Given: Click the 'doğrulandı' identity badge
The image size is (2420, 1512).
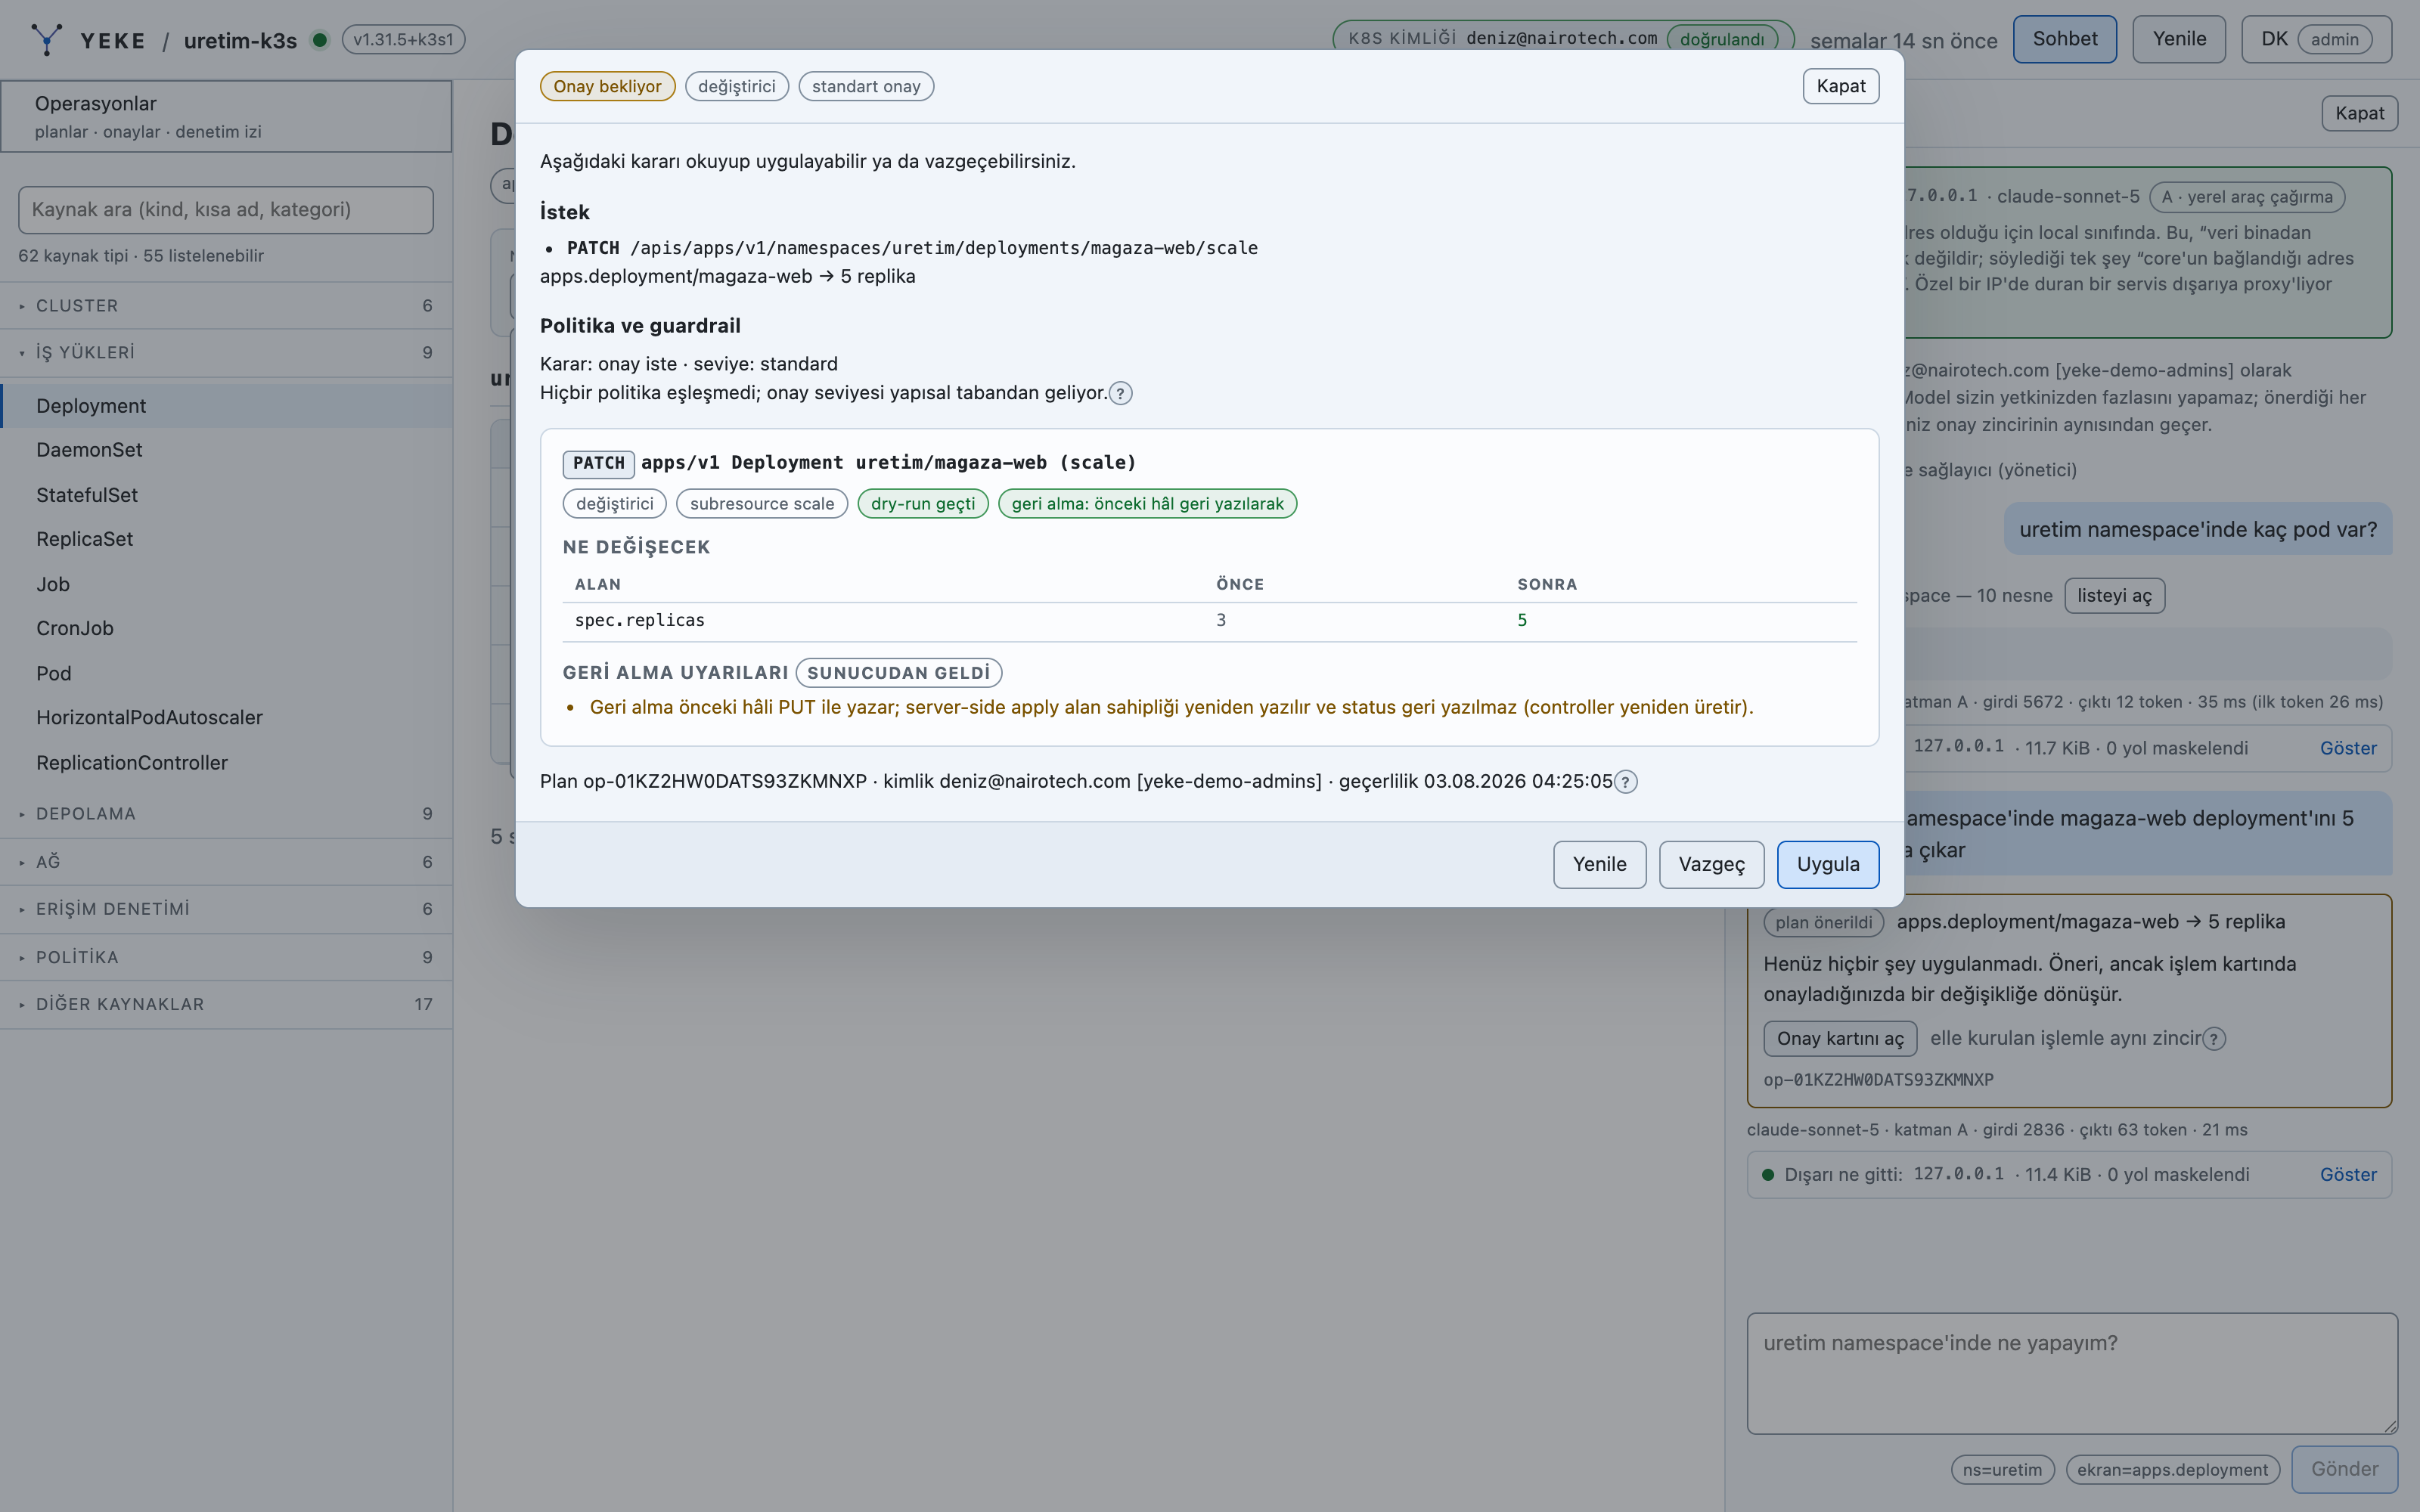Looking at the screenshot, I should click(x=1721, y=39).
